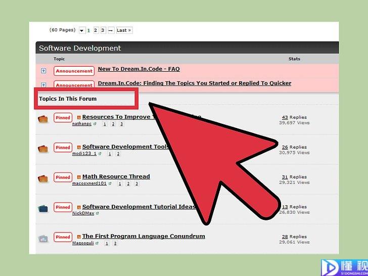Click the (60 Pages) label
The image size is (368, 276).
[63, 30]
